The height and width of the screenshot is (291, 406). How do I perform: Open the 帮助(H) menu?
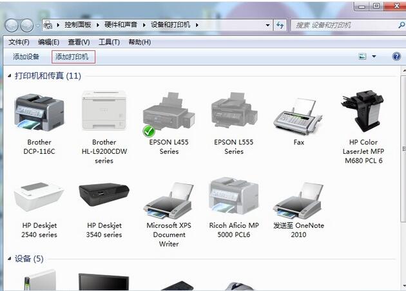coord(140,42)
